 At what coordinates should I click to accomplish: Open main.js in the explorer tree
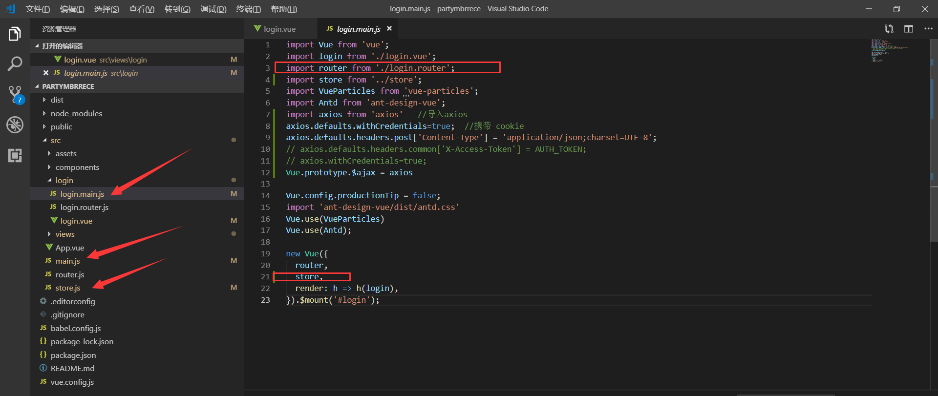coord(137,261)
